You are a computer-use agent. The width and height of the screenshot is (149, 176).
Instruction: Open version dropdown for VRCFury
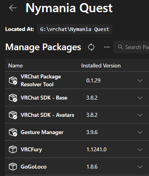pyautogui.click(x=140, y=149)
